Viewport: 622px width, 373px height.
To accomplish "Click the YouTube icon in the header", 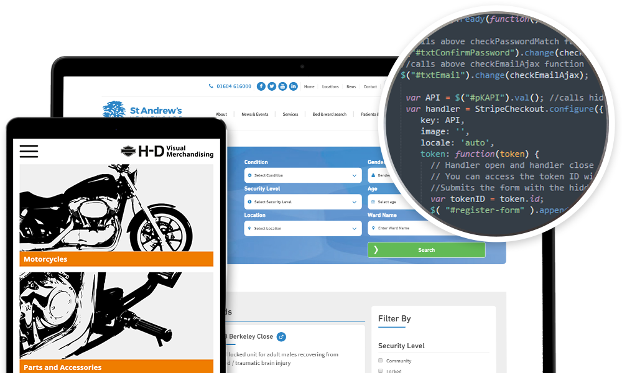I will pyautogui.click(x=282, y=86).
